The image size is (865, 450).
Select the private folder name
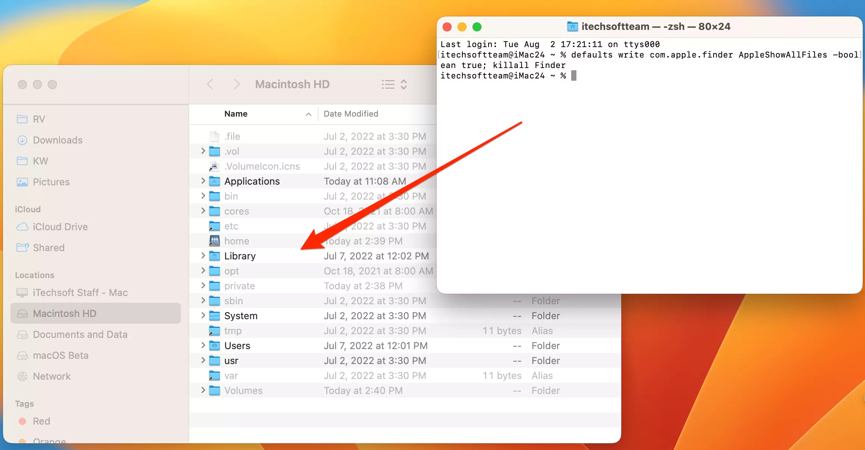240,286
